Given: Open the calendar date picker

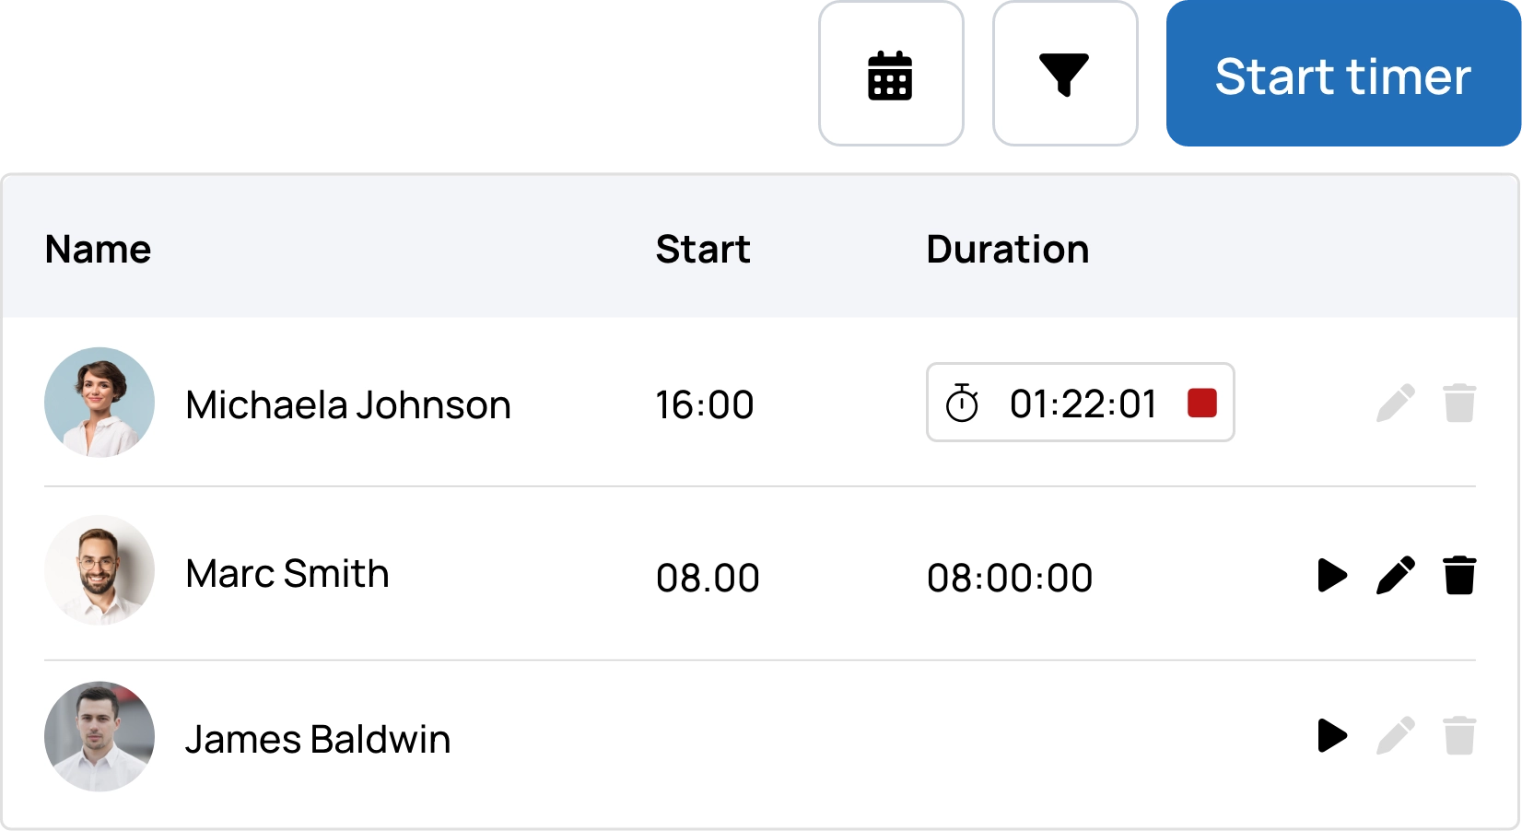Looking at the screenshot, I should coord(891,74).
